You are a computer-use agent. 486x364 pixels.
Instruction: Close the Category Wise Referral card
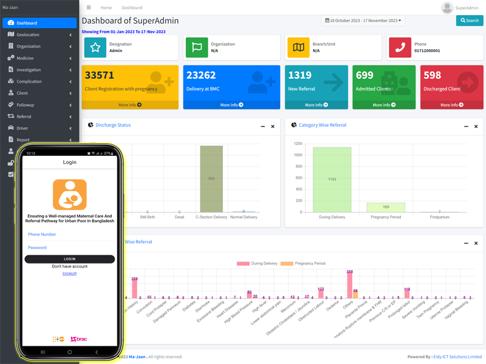point(476,126)
